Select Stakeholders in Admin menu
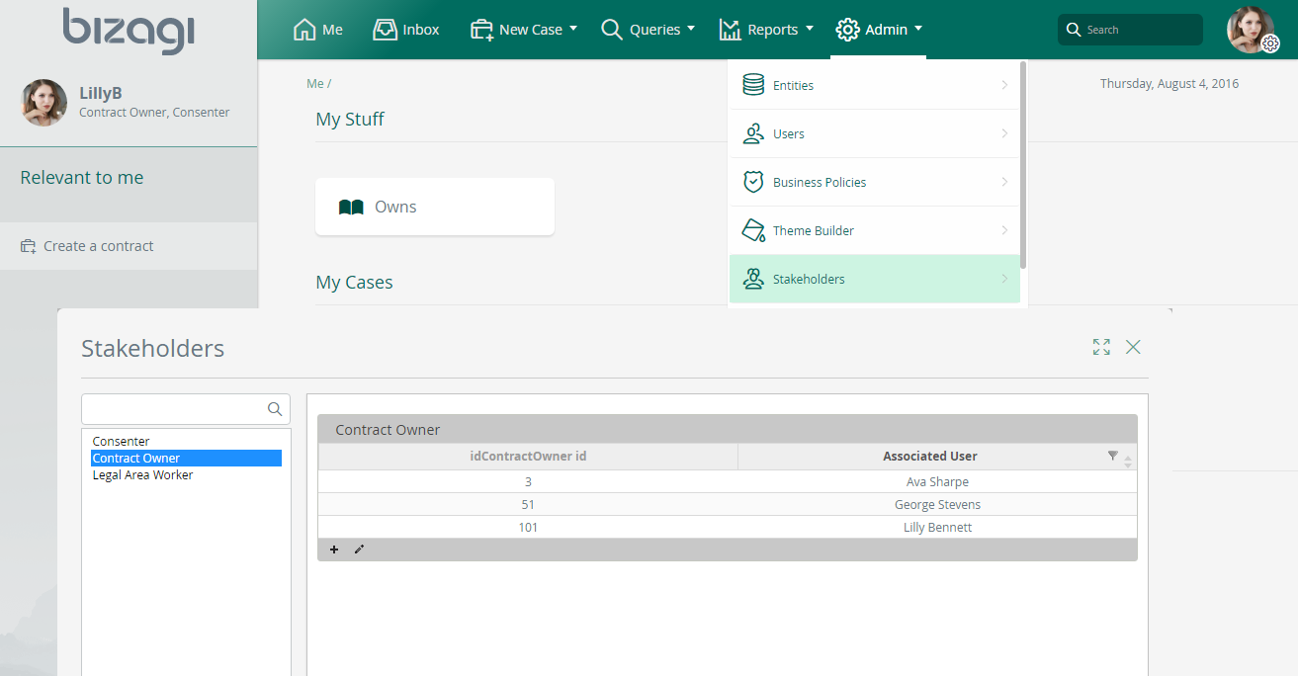 (x=875, y=279)
